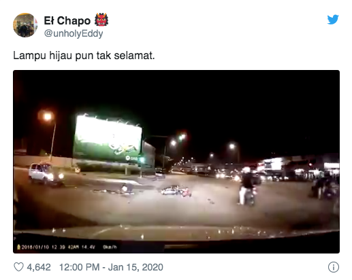This screenshot has height=280, width=352.
Task: Open the 12:00 PM - Jan 15, 2020 timestamp
Action: pyautogui.click(x=111, y=267)
